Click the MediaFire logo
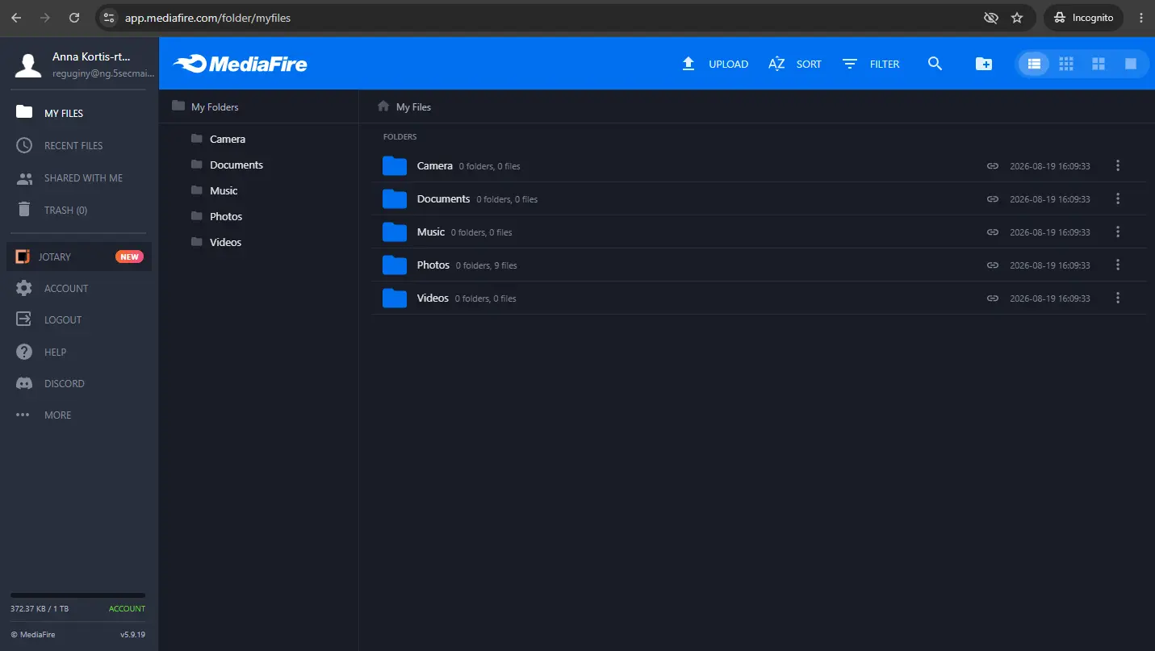 pyautogui.click(x=240, y=64)
